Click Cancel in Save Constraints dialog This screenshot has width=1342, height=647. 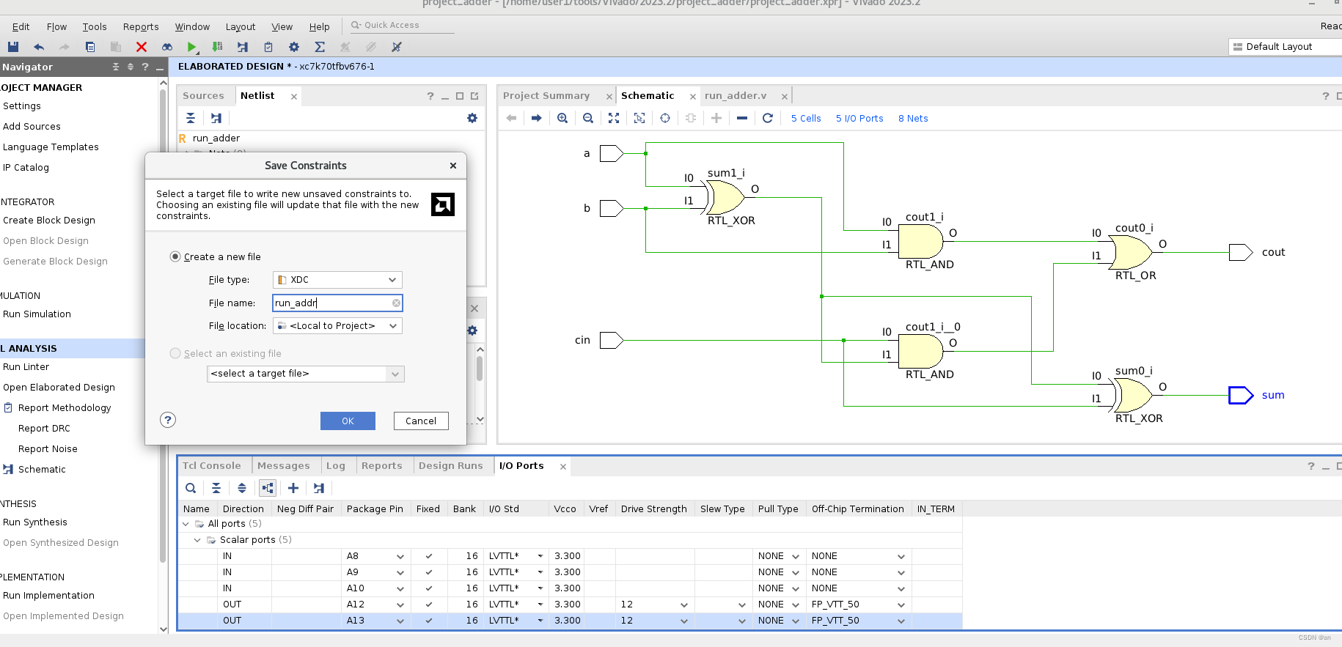coord(421,421)
